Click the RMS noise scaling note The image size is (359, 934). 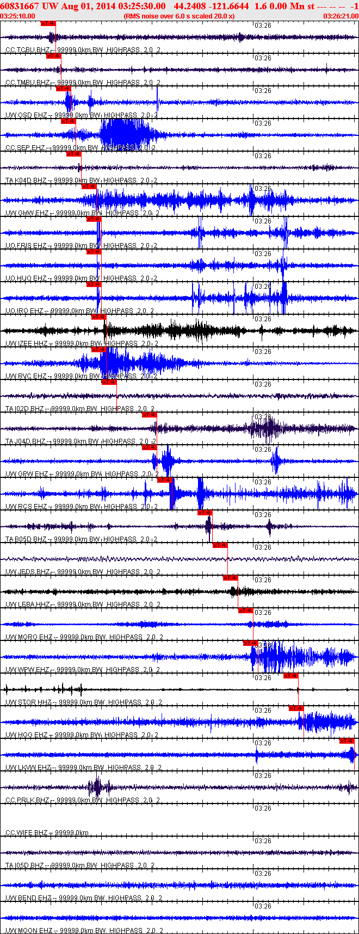point(179,16)
